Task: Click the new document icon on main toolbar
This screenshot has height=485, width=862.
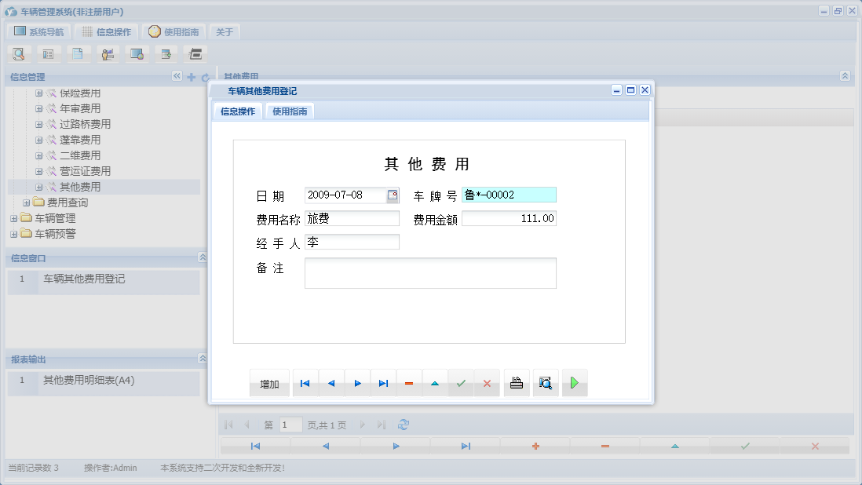Action: click(78, 53)
